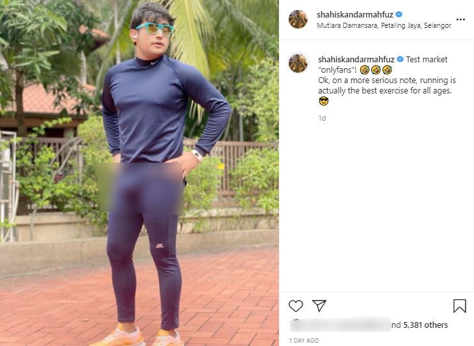Click the sunglasses emoji in caption
The image size is (474, 346).
point(323,101)
